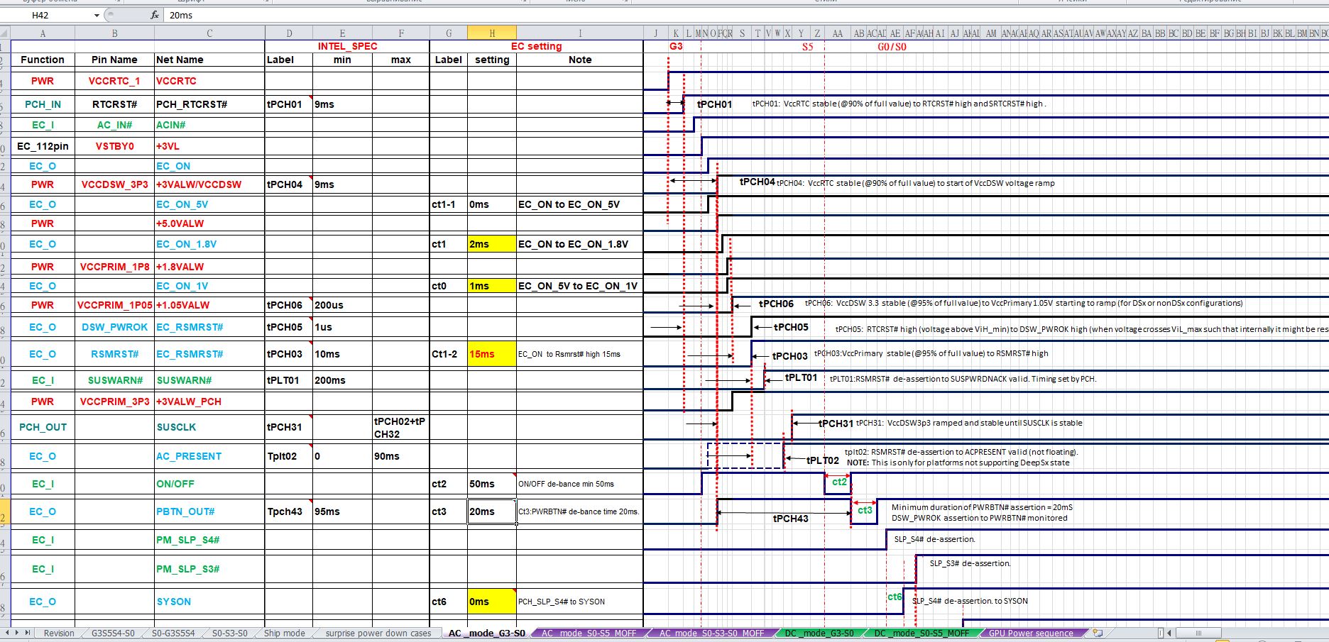Select the '+3VALW/VCCDSW' cell
This screenshot has height=642, width=1329.
click(x=209, y=184)
